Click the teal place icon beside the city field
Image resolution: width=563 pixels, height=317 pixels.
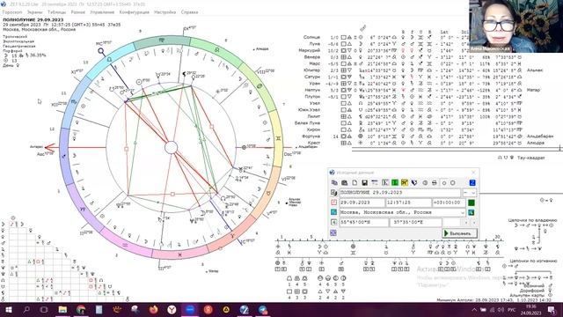[334, 212]
